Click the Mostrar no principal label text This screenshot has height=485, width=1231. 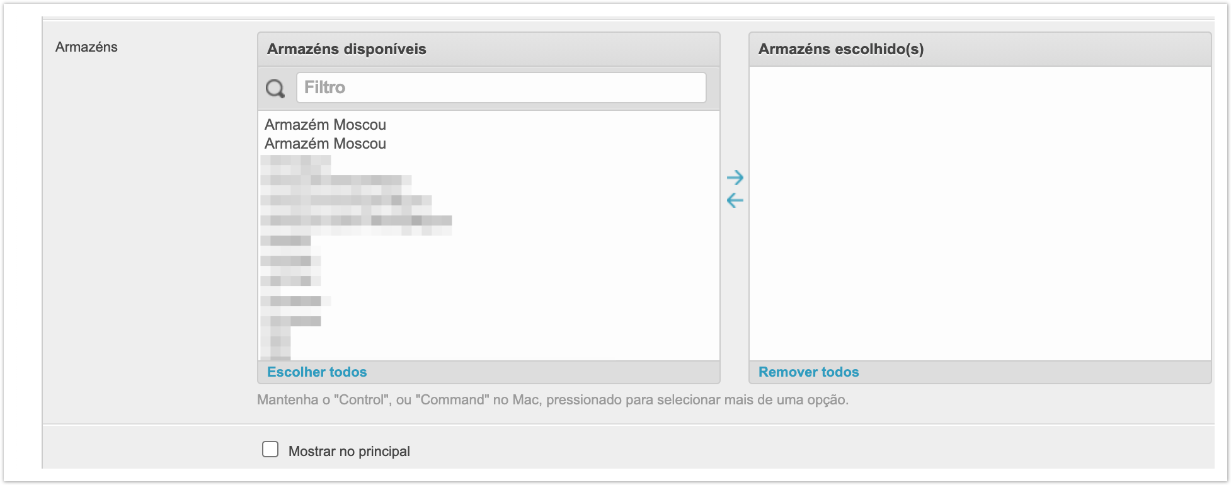click(x=349, y=452)
